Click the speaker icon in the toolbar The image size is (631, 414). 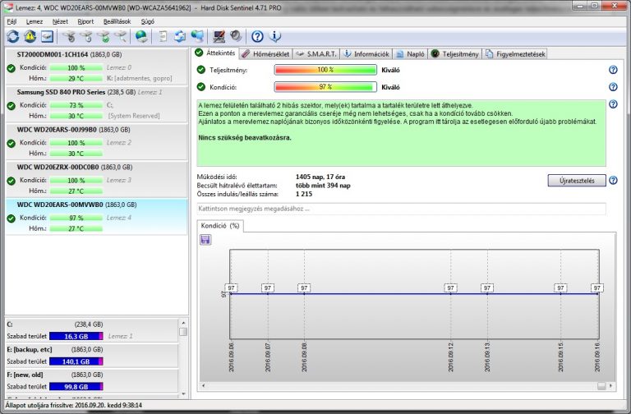[x=235, y=36]
